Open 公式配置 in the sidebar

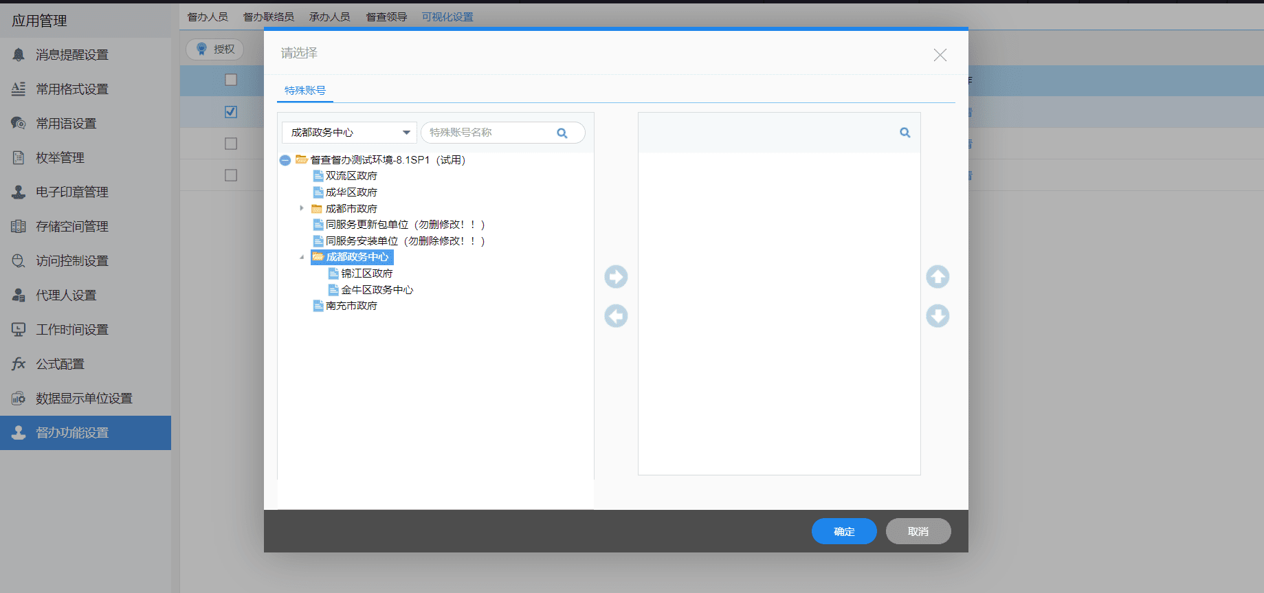point(85,364)
